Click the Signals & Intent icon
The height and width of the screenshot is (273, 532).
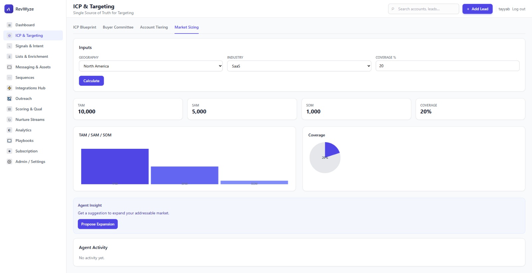click(9, 46)
